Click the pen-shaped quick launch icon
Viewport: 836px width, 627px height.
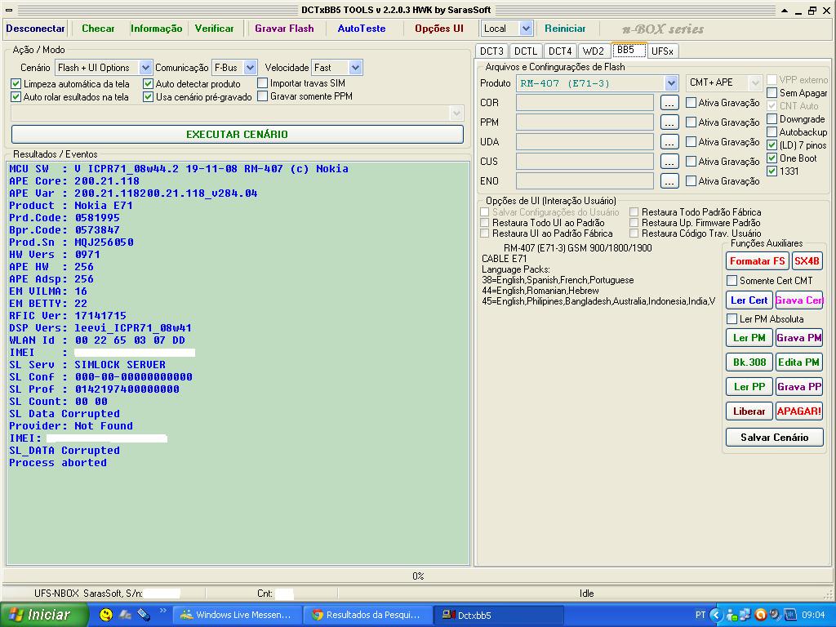(144, 615)
